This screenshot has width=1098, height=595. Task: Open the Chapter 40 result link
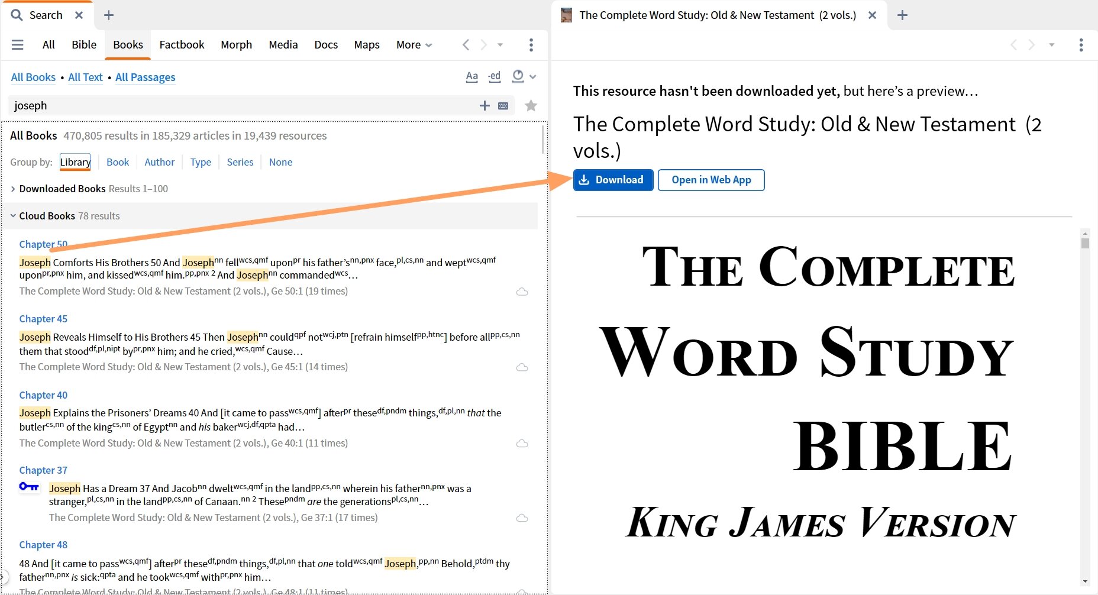(43, 395)
